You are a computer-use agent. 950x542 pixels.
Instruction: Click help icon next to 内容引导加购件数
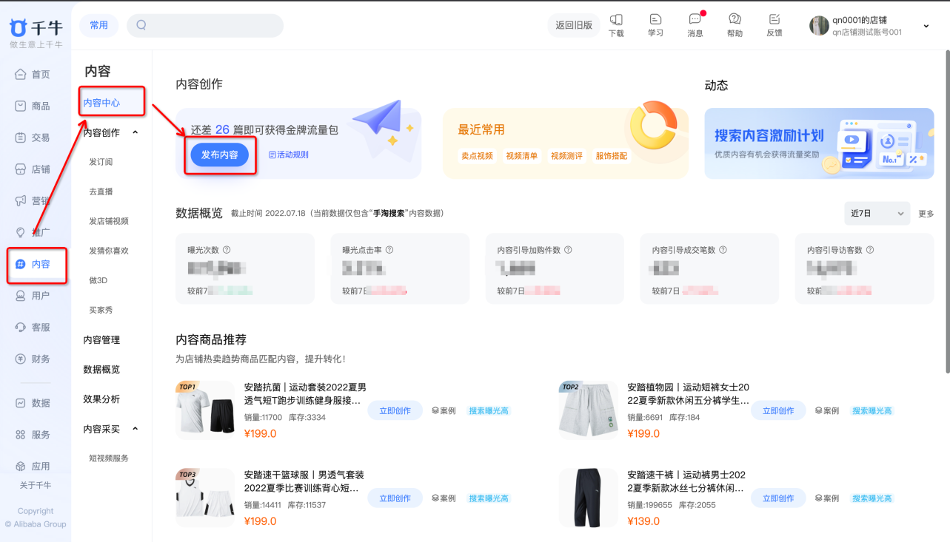coord(568,251)
